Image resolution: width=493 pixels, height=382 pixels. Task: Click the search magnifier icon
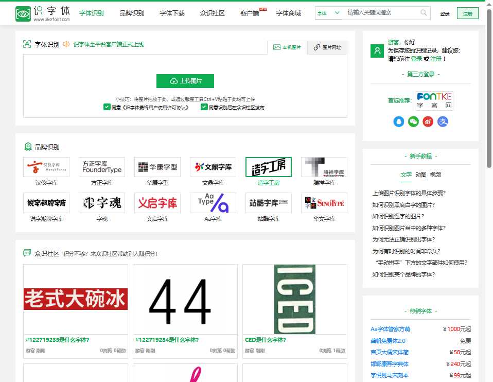[423, 13]
